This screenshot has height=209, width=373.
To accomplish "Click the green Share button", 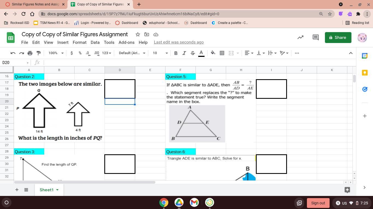I will [x=338, y=38].
